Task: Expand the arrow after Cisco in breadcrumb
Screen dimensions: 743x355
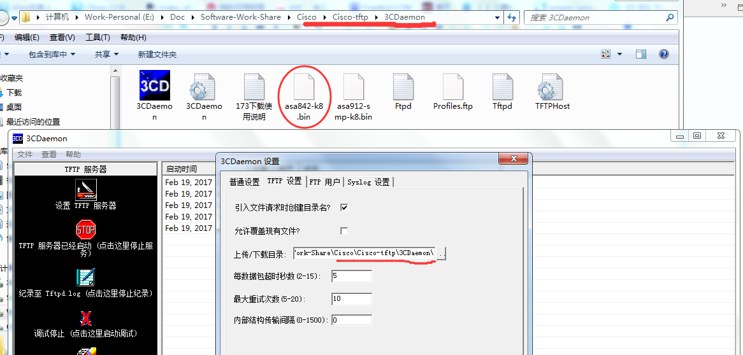Action: click(324, 18)
